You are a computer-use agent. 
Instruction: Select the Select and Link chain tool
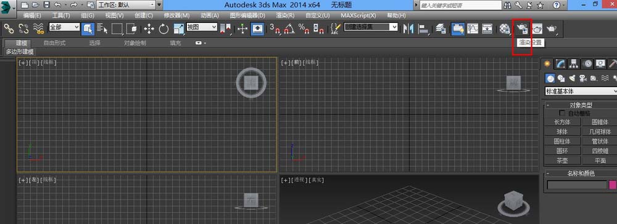coord(9,28)
